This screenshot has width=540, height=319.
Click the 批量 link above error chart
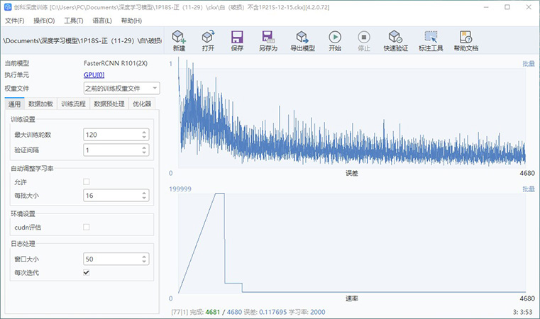click(528, 63)
